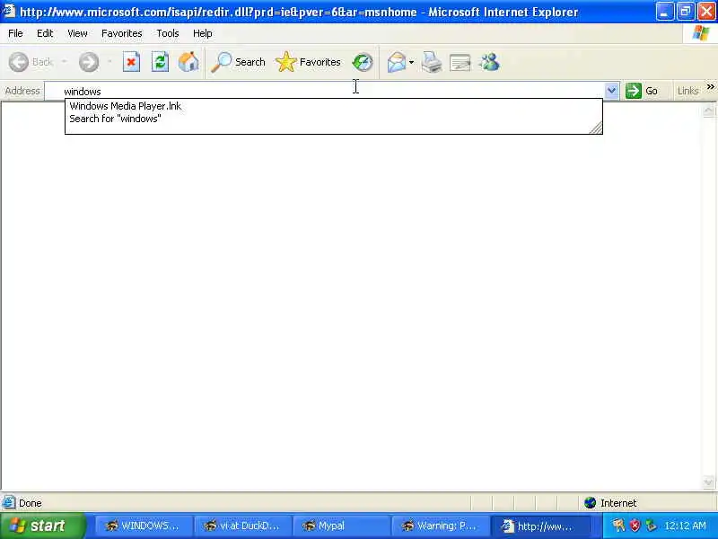Open the Favorites toolbar button
718x539 pixels.
(308, 62)
